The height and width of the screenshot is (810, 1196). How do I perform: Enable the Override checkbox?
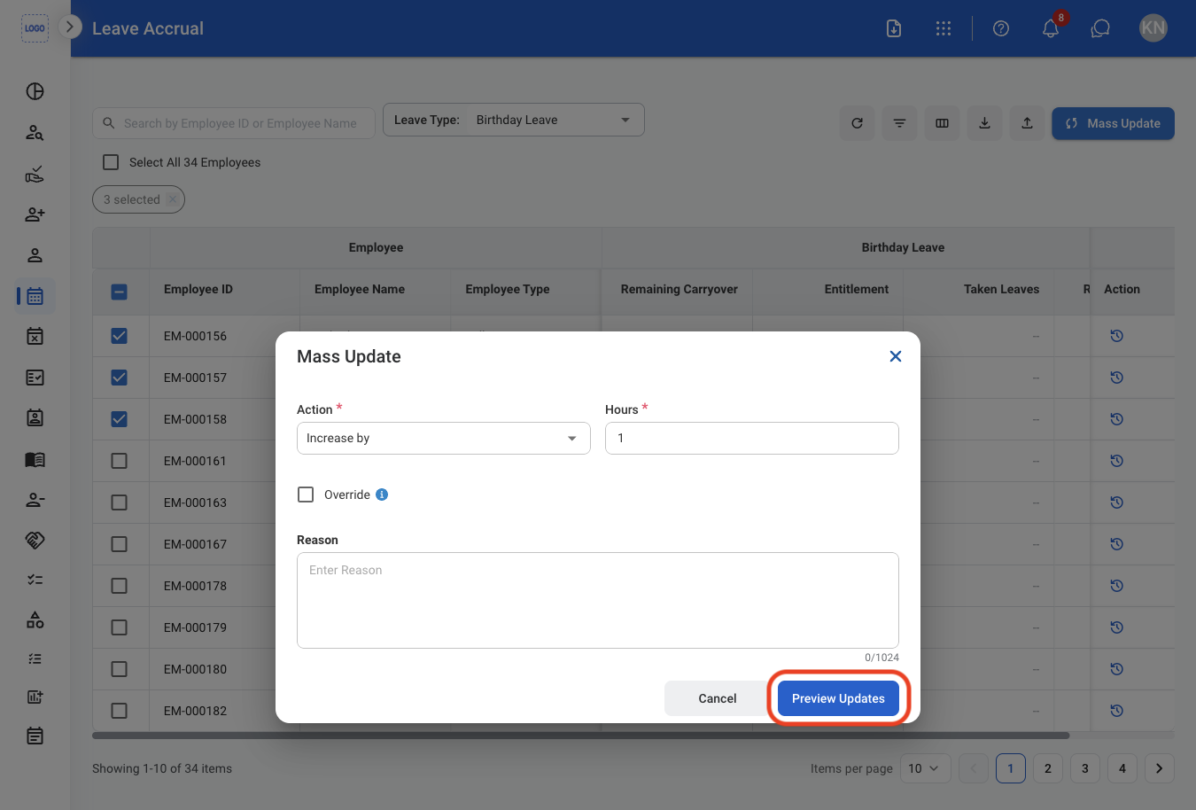[x=306, y=495]
